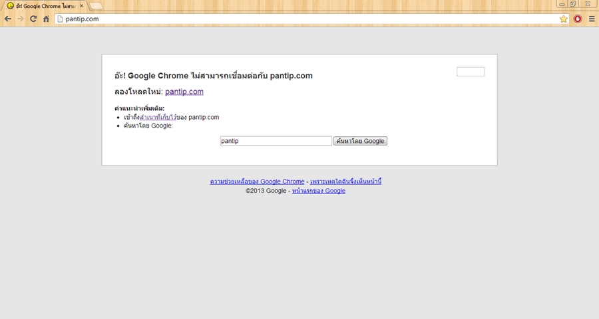Minimize the Chrome window

(562, 4)
